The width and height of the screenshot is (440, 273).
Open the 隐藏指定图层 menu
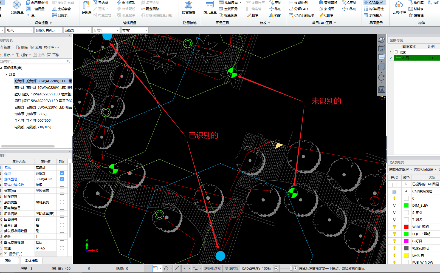(x=400, y=170)
